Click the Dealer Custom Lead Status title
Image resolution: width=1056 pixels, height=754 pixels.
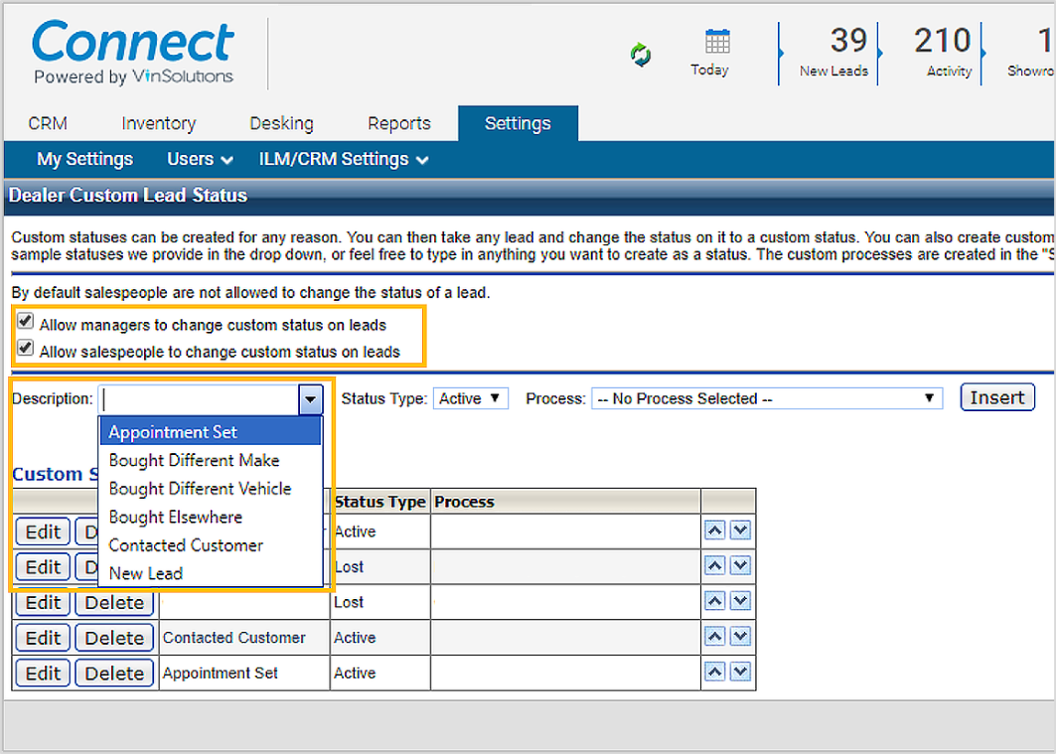128,196
